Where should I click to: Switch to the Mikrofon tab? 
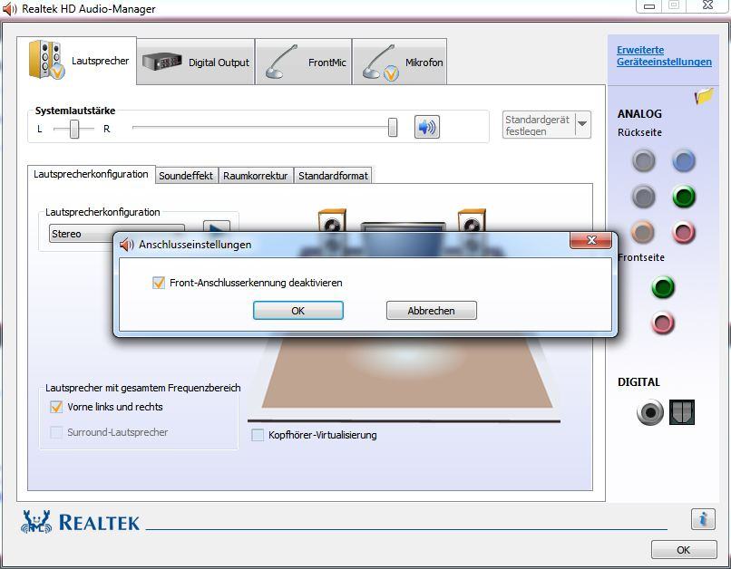pos(400,62)
